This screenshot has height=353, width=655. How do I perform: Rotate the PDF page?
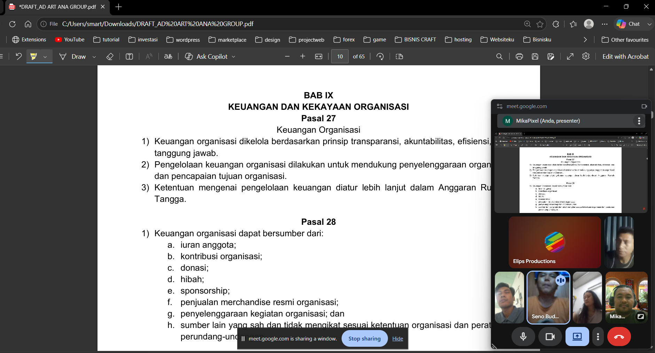(x=380, y=56)
